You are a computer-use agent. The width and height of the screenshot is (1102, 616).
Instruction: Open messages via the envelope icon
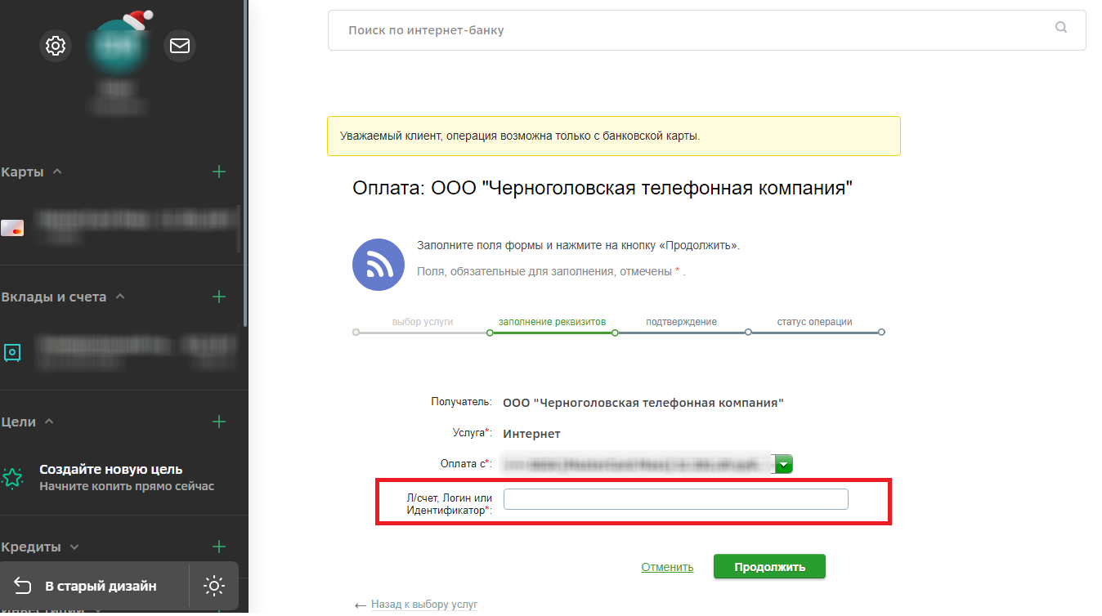click(179, 46)
